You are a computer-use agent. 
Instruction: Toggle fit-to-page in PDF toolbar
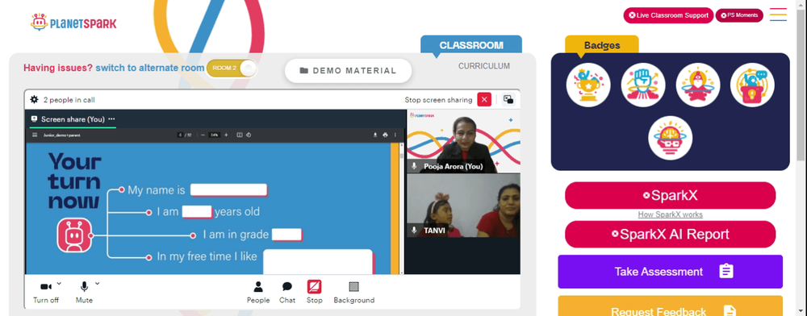240,135
